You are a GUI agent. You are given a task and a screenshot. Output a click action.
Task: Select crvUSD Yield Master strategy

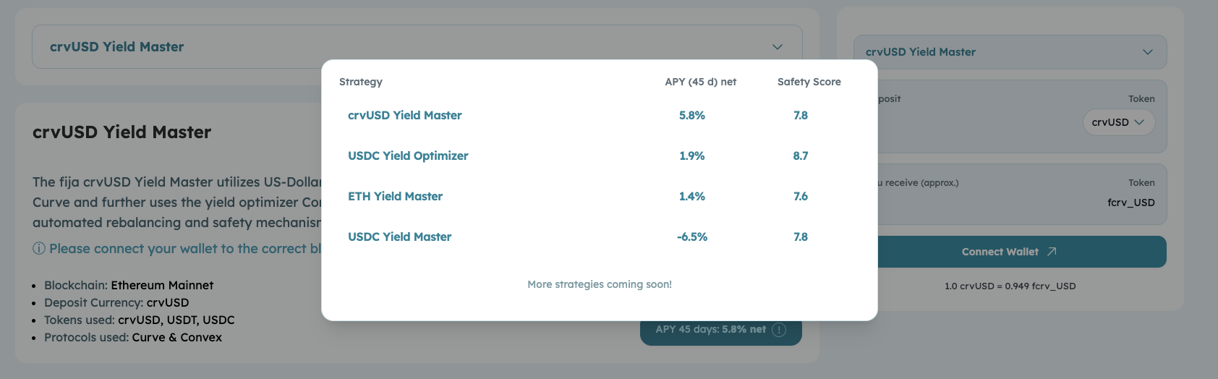(404, 116)
